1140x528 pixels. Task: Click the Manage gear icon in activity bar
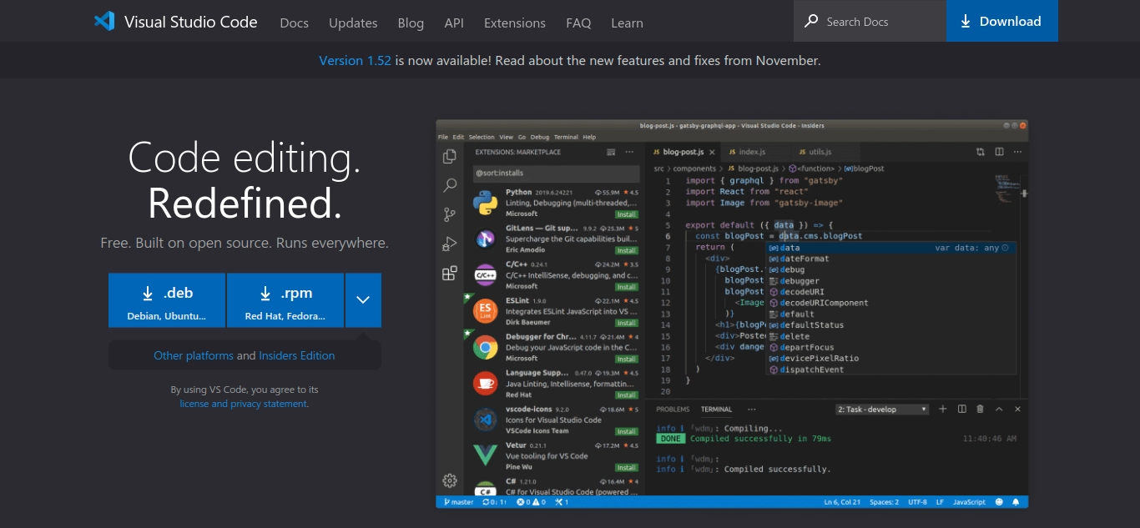pyautogui.click(x=450, y=480)
